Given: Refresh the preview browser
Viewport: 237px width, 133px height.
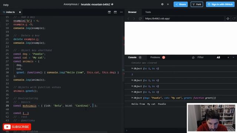Looking at the screenshot, I should click(x=140, y=19).
